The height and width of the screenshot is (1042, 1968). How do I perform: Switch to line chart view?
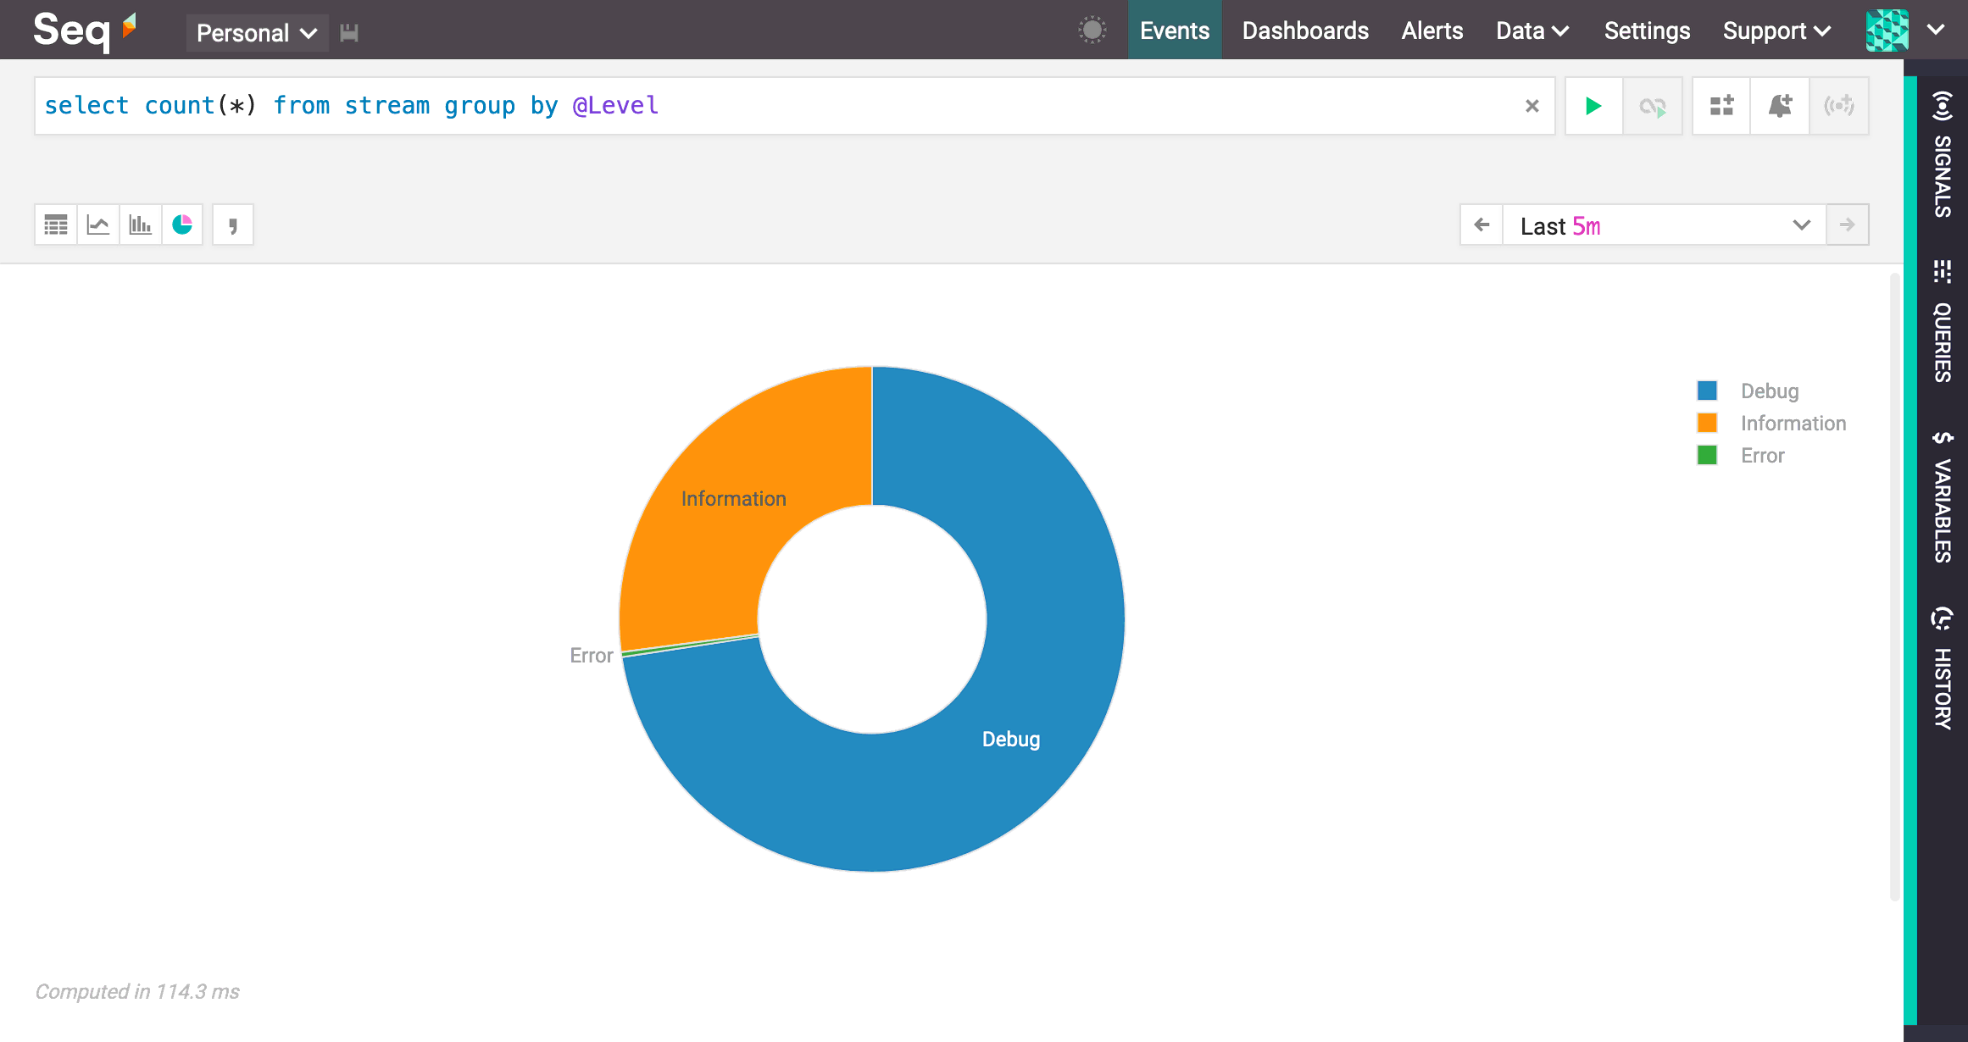[x=98, y=224]
